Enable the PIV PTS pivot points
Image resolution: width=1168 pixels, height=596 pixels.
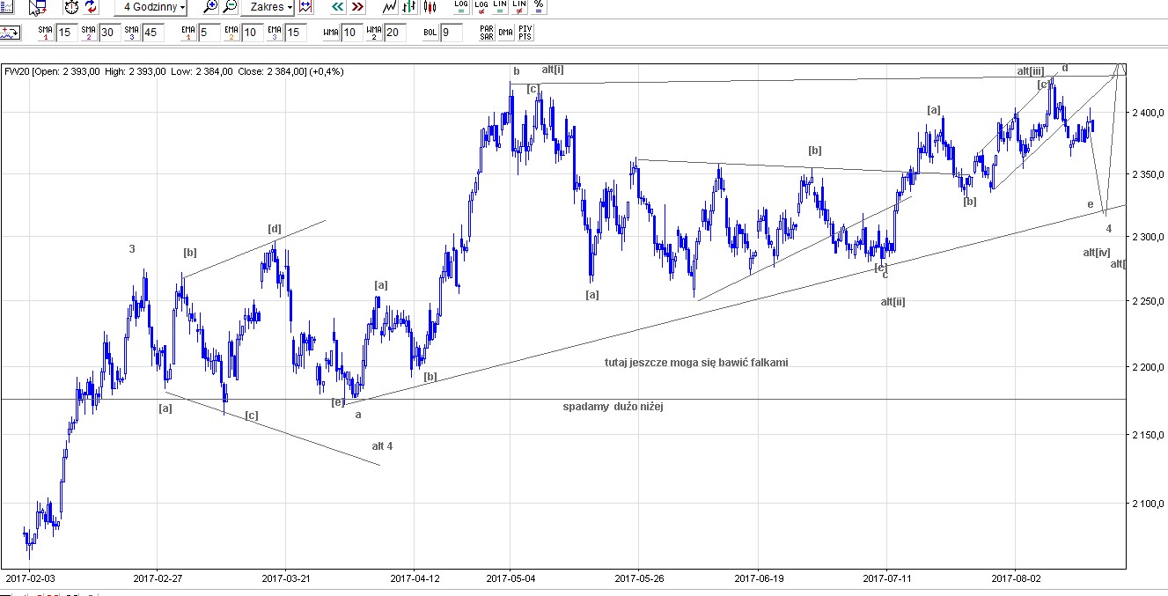(525, 33)
